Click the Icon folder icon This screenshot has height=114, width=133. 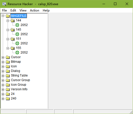click(8, 67)
